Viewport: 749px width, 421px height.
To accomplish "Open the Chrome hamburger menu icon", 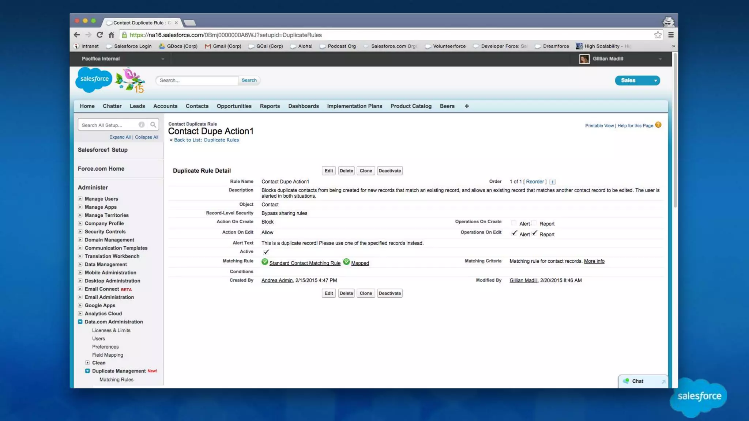I will (671, 35).
